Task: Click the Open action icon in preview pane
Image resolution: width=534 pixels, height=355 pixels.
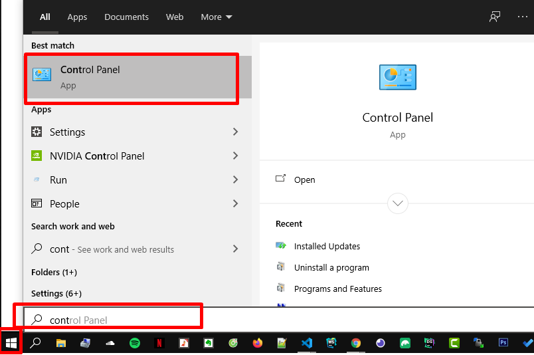Action: tap(281, 178)
